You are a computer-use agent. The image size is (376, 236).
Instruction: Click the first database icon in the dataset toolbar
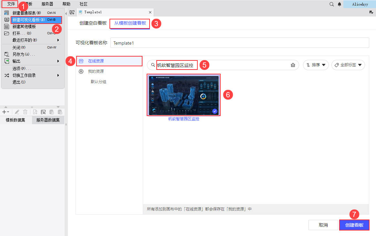51,112
